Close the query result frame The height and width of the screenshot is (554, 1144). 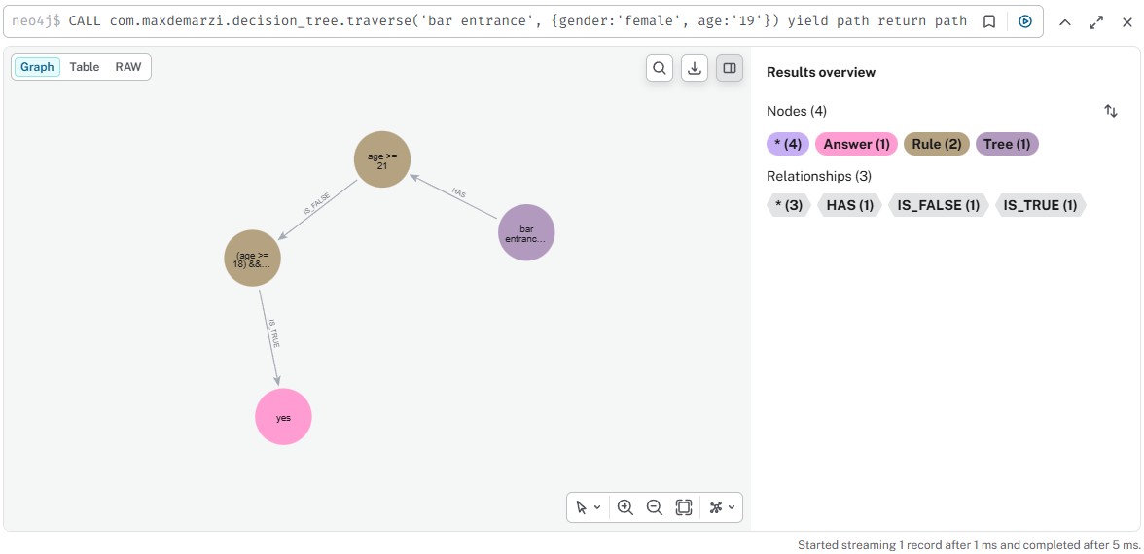1126,21
